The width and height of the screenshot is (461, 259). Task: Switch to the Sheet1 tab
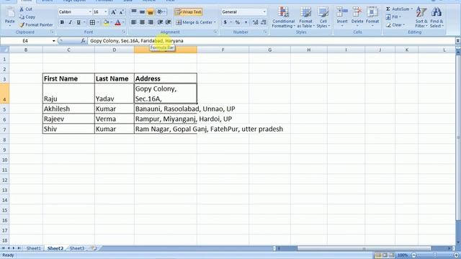34,248
